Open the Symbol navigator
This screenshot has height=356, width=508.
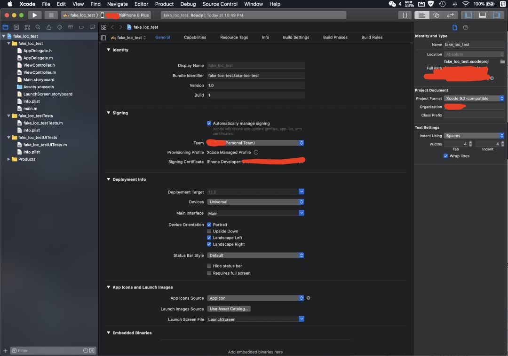pos(27,27)
